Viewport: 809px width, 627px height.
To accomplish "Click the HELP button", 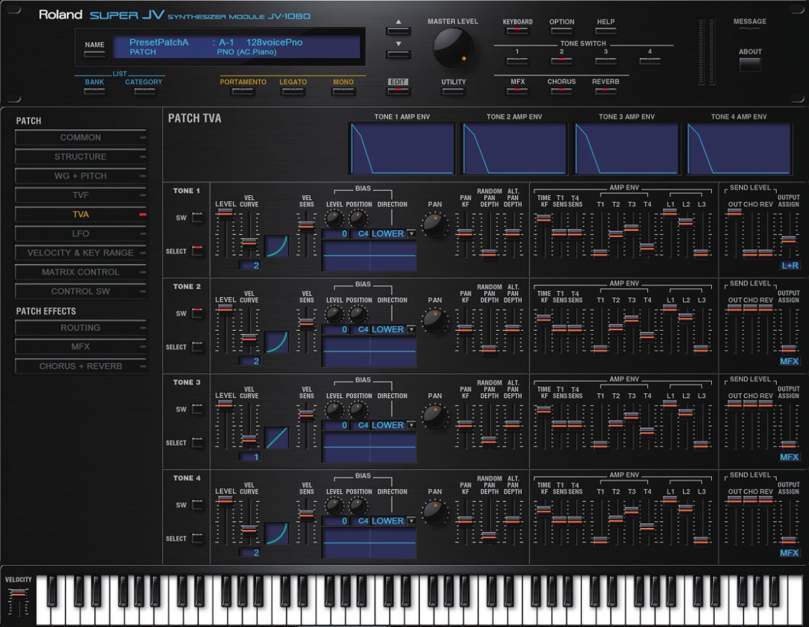I will pos(605,30).
